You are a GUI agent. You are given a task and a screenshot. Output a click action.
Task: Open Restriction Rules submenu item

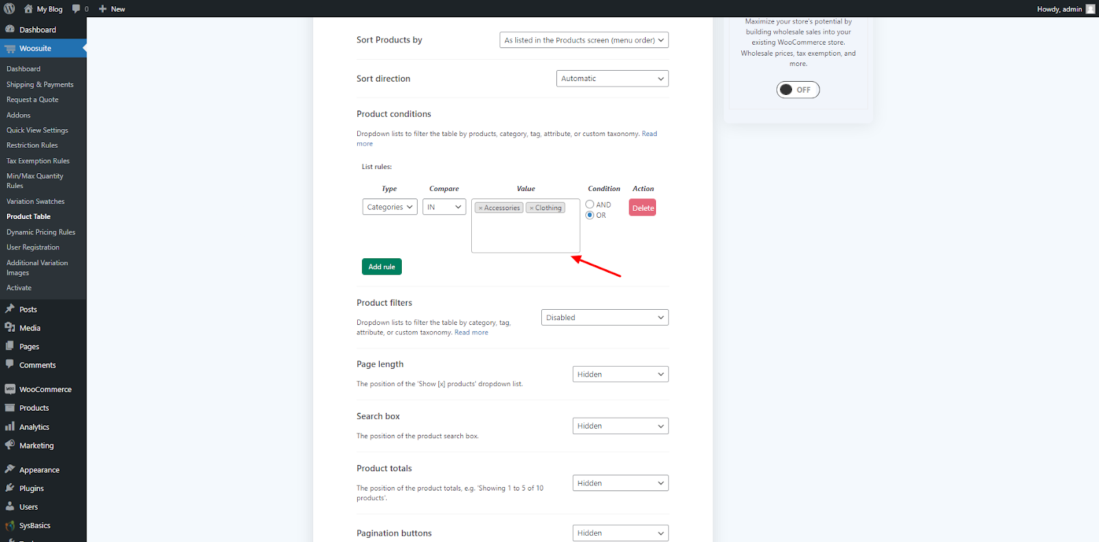coord(32,145)
